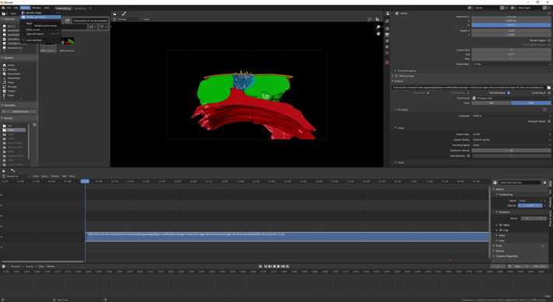Select Render Animation in Render menu
This screenshot has height=302, width=553.
point(40,17)
